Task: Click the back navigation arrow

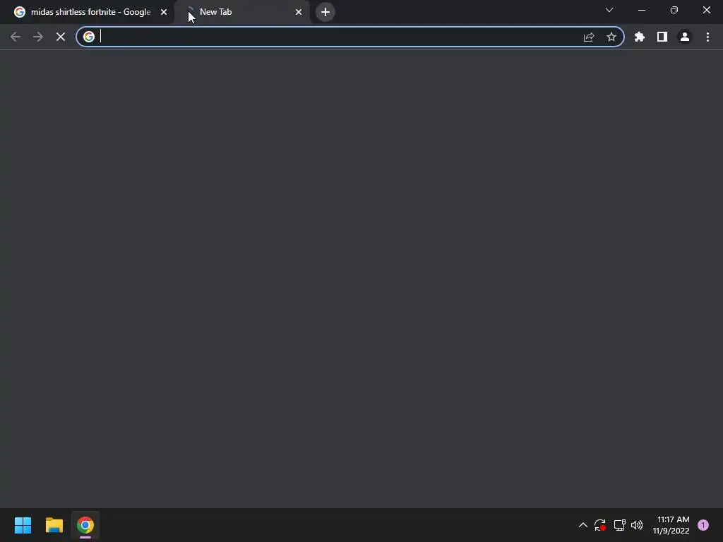Action: click(16, 37)
